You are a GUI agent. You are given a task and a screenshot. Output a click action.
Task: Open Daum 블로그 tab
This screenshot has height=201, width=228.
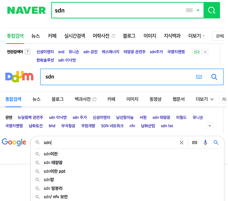click(x=58, y=99)
